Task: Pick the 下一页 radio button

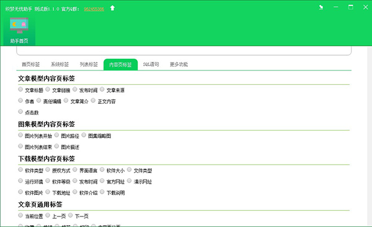Action: 71,215
